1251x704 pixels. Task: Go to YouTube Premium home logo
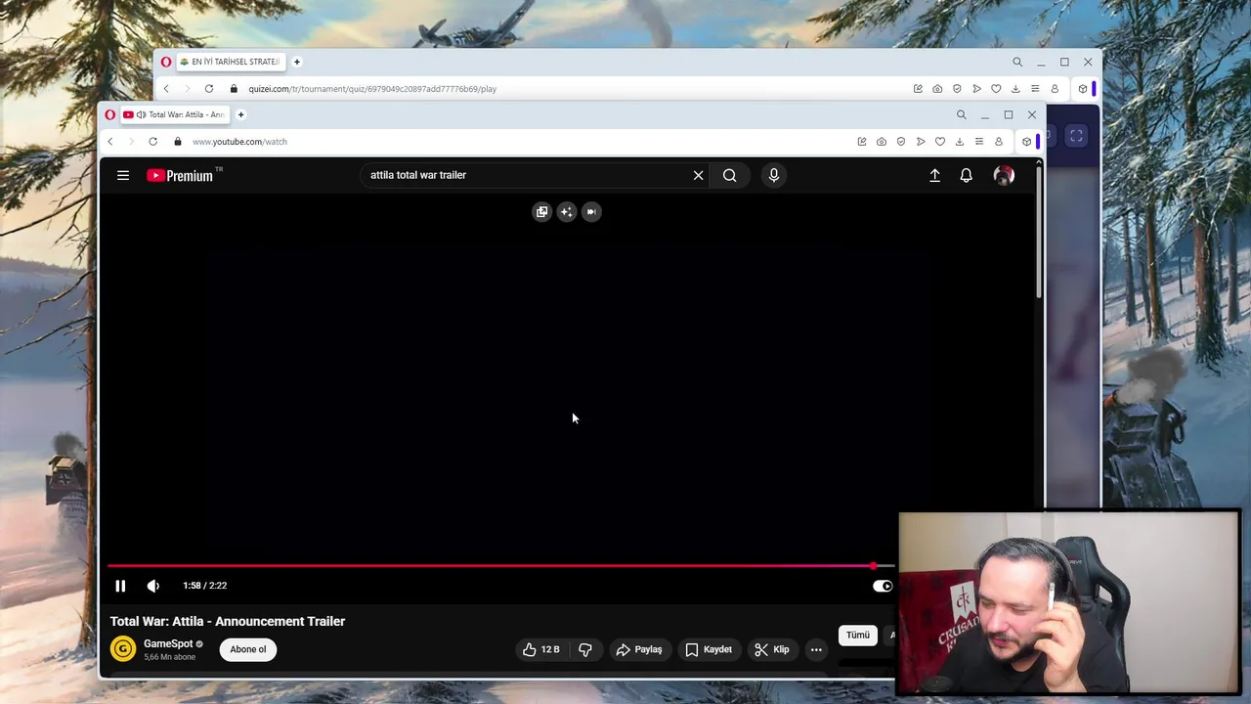(x=180, y=176)
